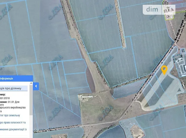Screen dimensions: 186x138
Task: Click the orange location pin on the map
Action: [x=164, y=69]
